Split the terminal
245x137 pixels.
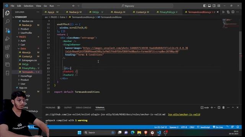click(x=219, y=107)
